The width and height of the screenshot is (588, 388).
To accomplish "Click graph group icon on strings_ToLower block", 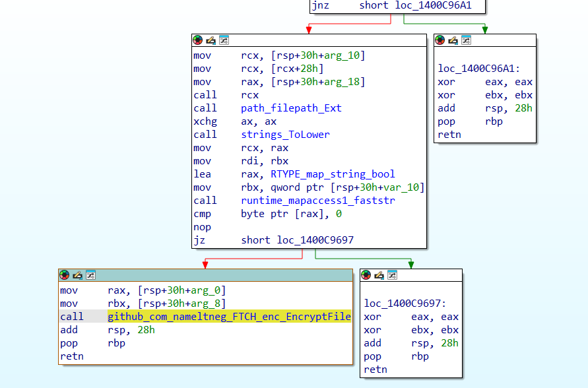I will point(224,40).
